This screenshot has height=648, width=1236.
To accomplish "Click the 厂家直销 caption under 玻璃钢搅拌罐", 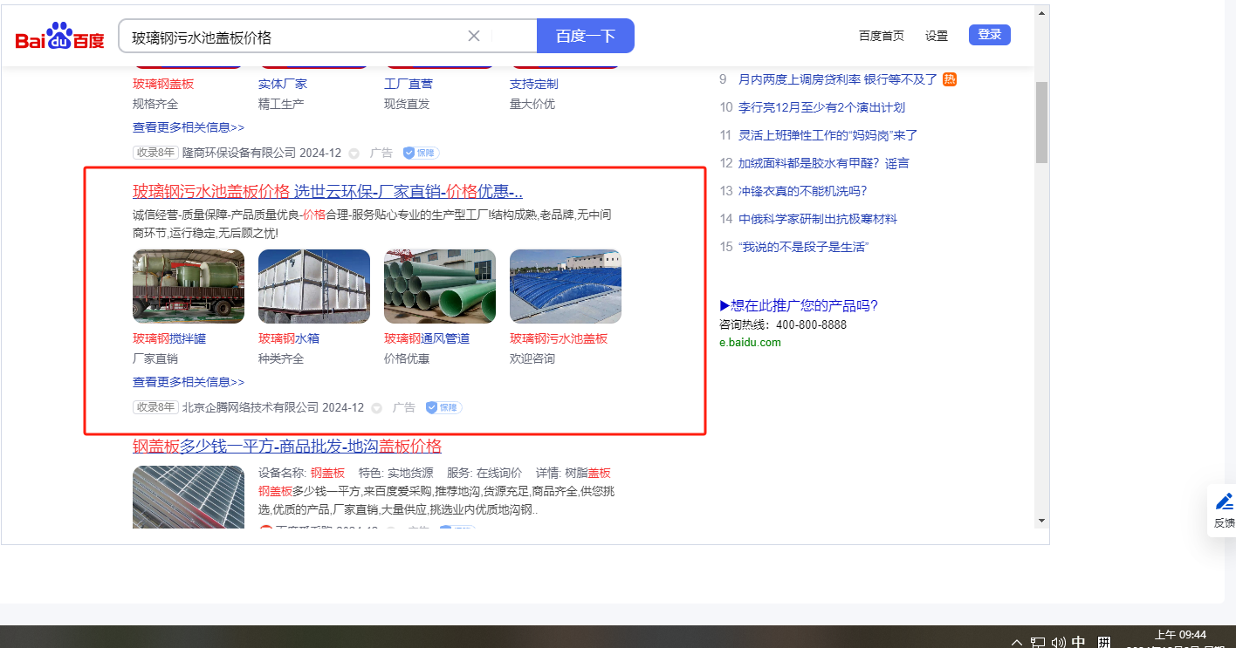I will pyautogui.click(x=155, y=358).
